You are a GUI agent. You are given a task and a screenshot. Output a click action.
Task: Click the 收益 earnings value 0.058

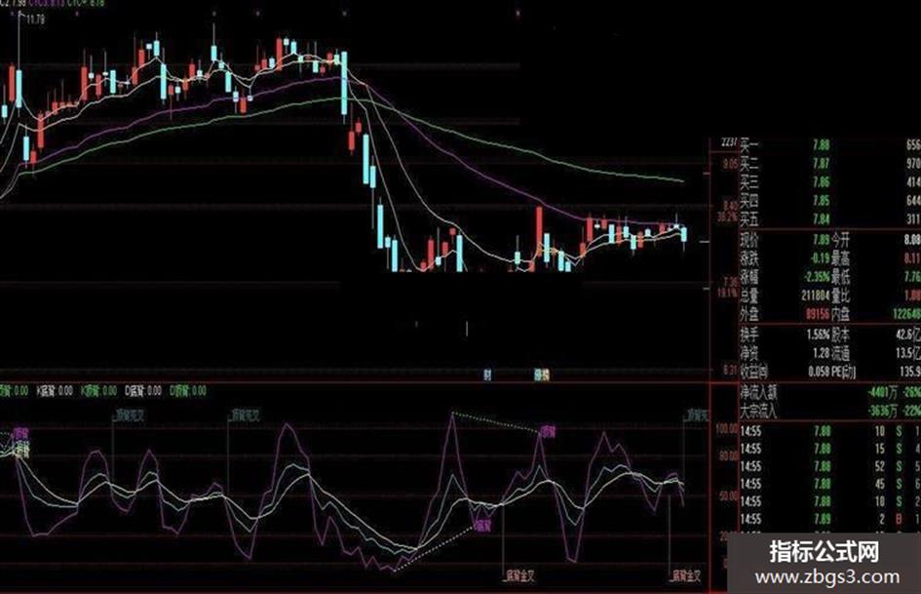(x=820, y=371)
